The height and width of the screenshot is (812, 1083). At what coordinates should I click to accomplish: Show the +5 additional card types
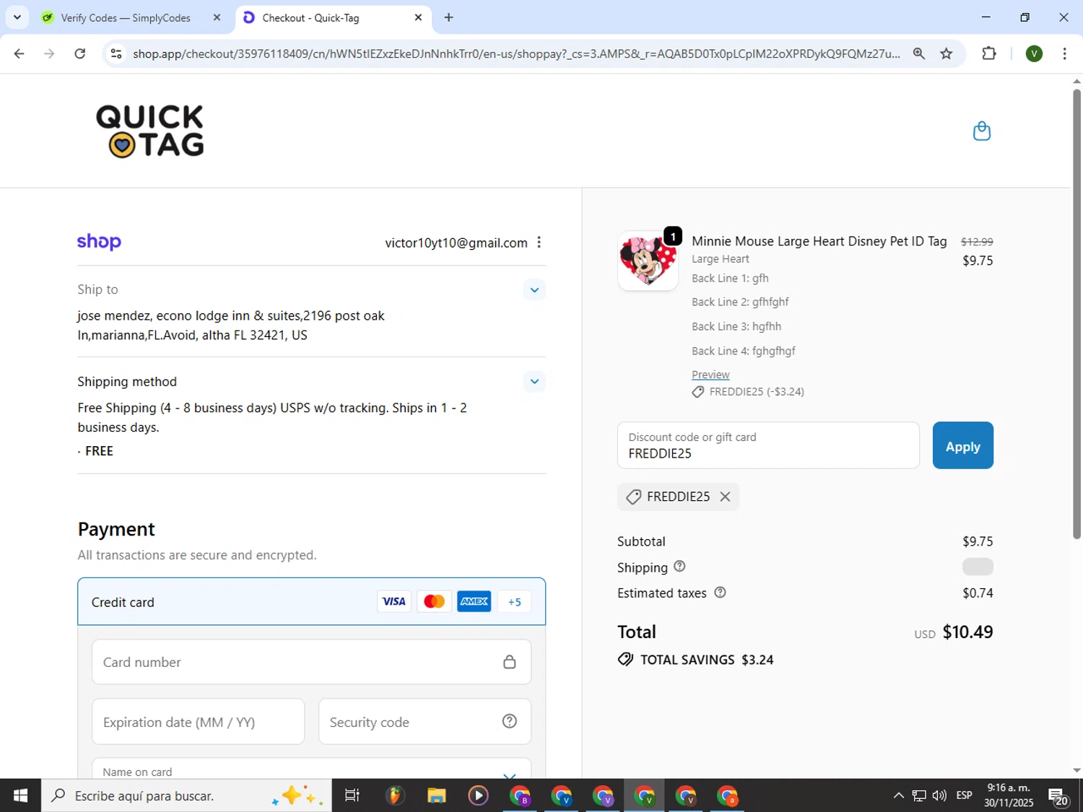point(514,601)
